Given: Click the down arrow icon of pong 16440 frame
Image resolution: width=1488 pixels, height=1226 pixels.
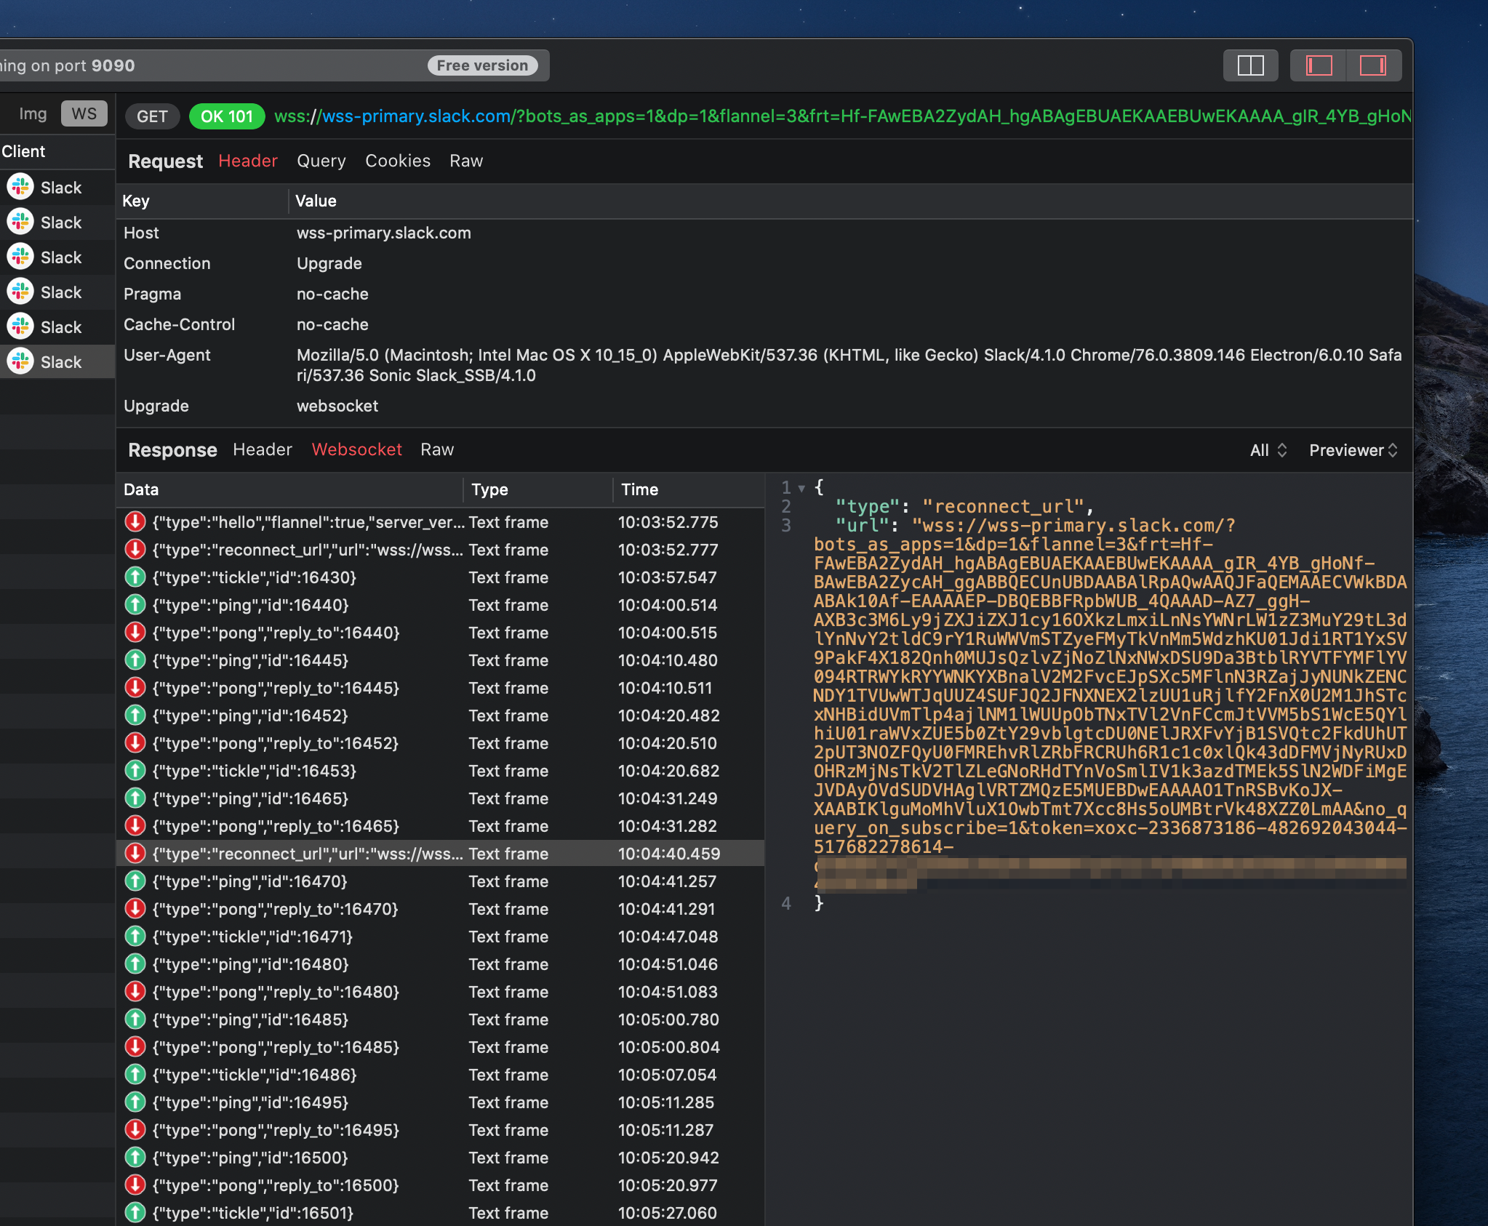Looking at the screenshot, I should pyautogui.click(x=135, y=632).
